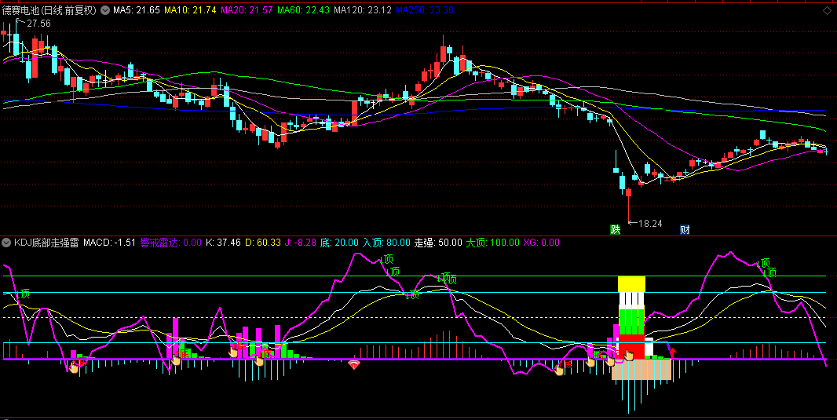
Task: Click the blue MA250: 23.38 label
Action: click(425, 10)
